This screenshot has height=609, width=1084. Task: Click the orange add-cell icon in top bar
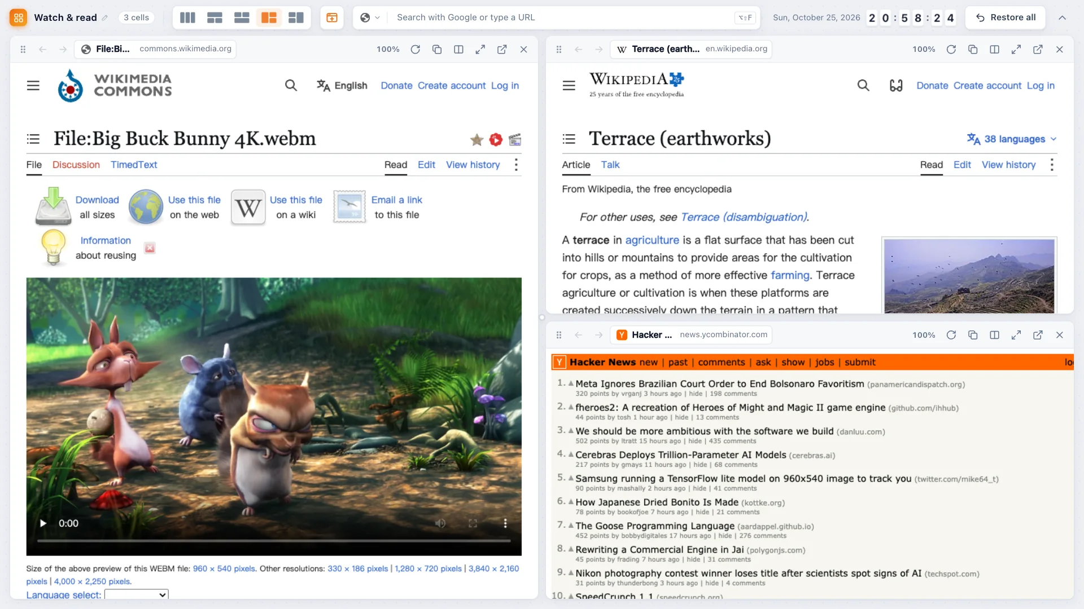click(332, 17)
